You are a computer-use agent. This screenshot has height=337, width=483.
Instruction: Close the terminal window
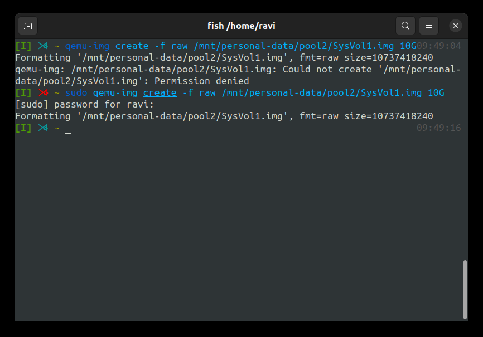pyautogui.click(x=455, y=26)
